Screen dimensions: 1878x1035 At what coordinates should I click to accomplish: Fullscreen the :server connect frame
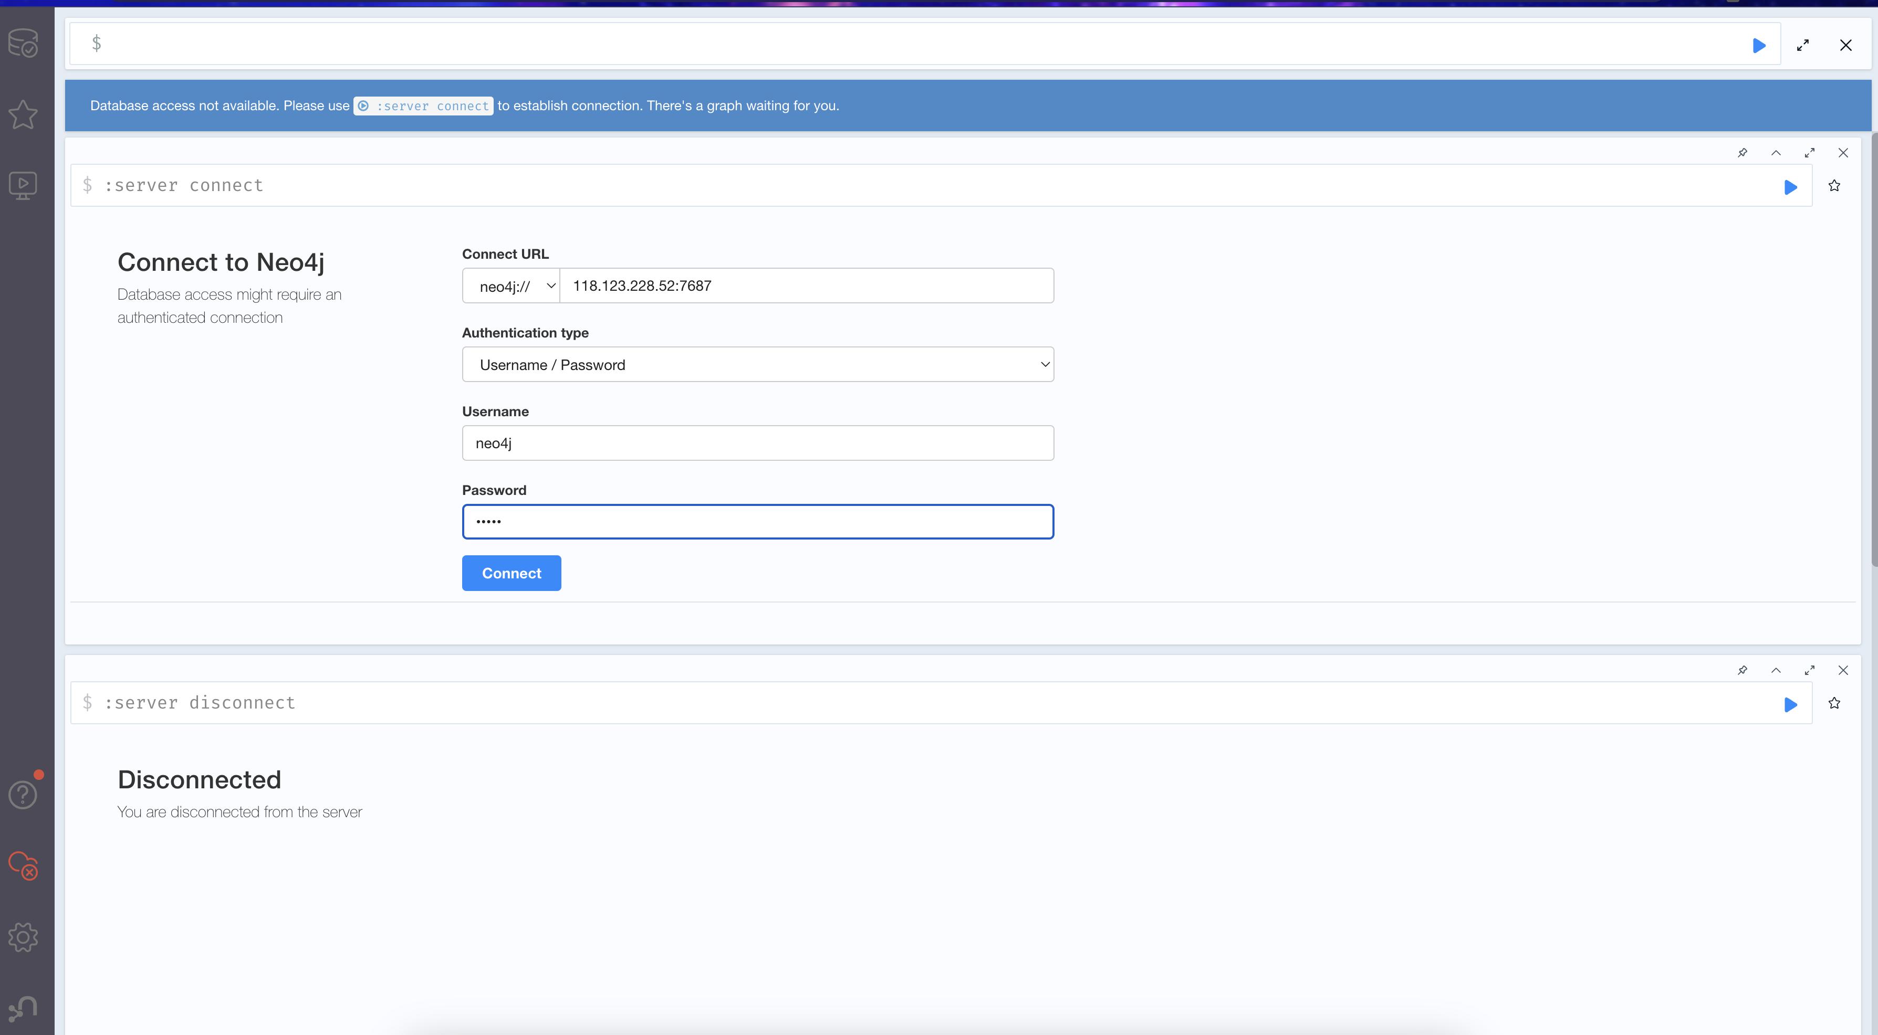[1810, 153]
